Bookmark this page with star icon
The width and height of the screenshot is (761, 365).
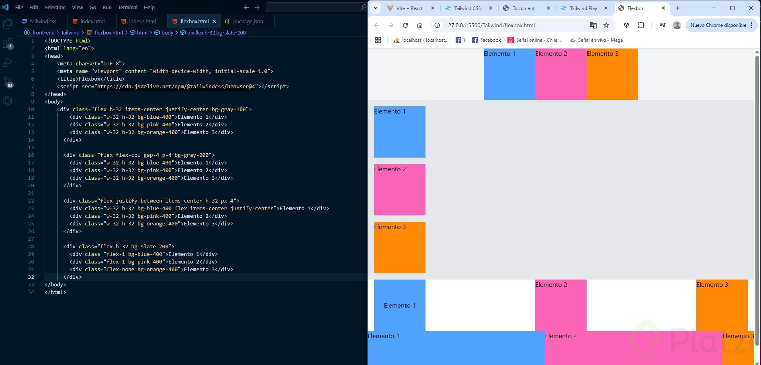(606, 25)
